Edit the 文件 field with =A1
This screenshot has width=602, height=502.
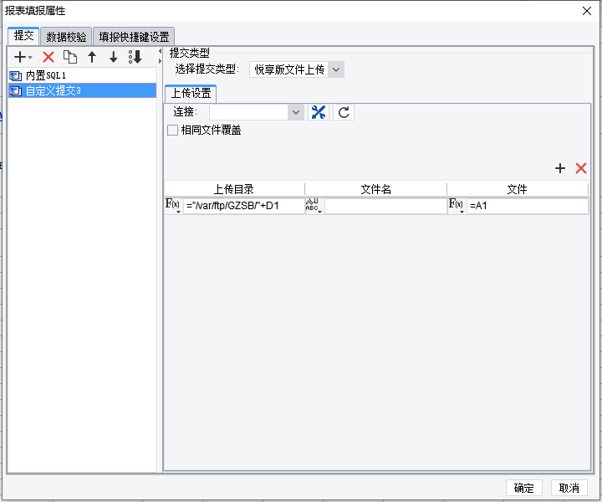[x=528, y=206]
